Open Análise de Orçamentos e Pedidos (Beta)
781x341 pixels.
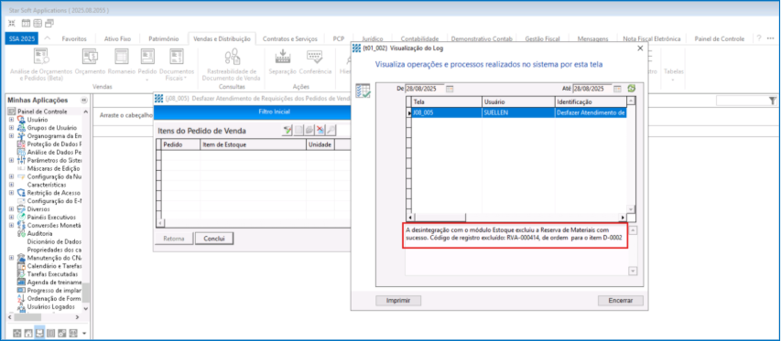tap(41, 64)
